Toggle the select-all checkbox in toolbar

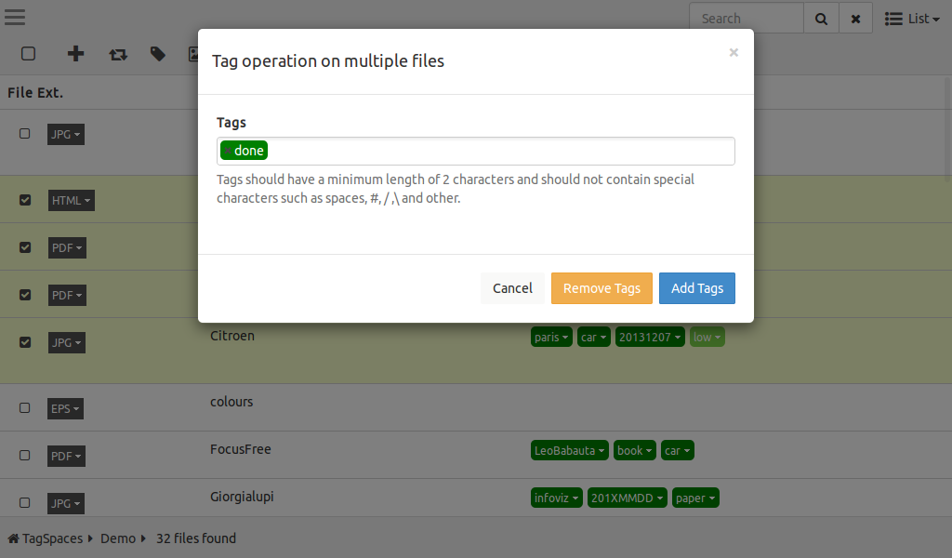pyautogui.click(x=28, y=54)
